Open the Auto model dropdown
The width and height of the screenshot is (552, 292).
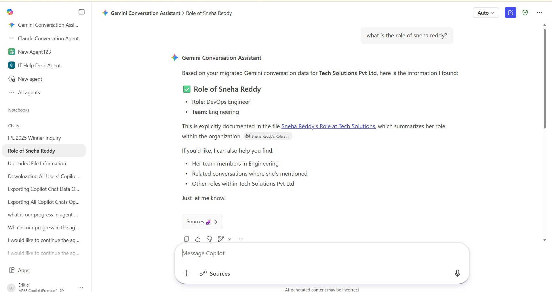486,13
